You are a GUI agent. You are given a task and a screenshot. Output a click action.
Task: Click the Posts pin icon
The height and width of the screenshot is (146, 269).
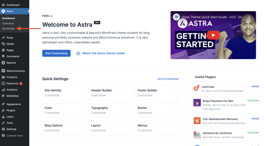(3, 38)
